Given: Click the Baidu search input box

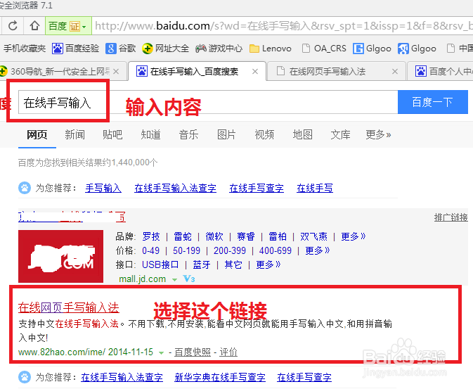Looking at the screenshot, I should pyautogui.click(x=208, y=102).
